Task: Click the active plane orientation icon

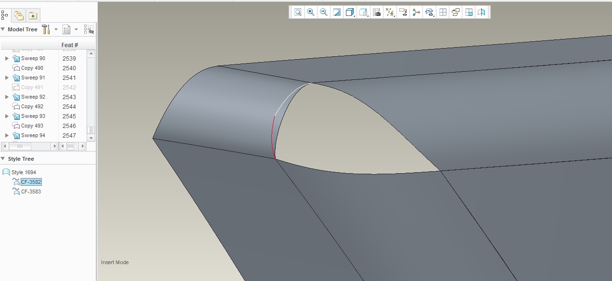Action: pos(456,13)
